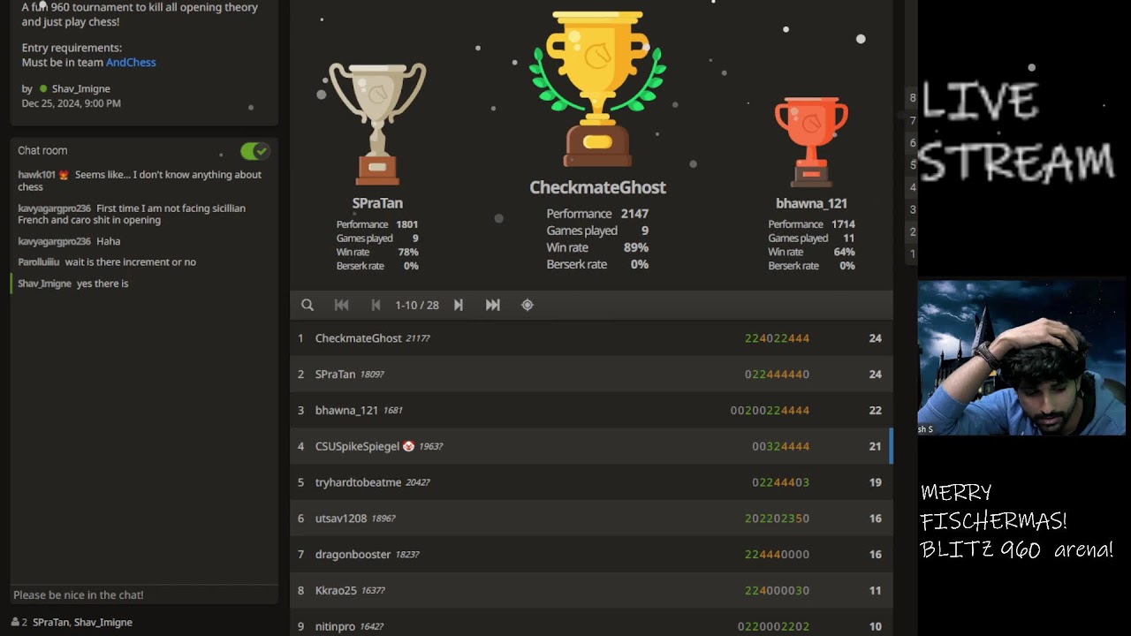Jump to first page of standings
Screen dimensions: 1131x636
342,305
